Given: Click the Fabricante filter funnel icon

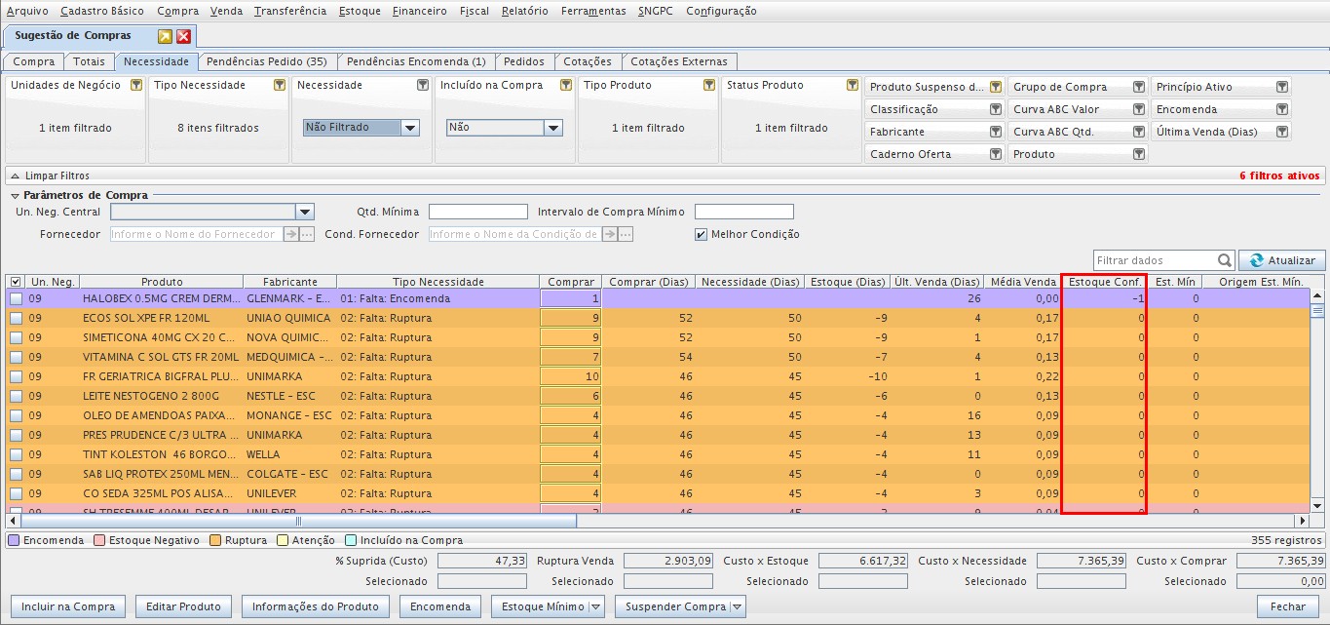Looking at the screenshot, I should (x=996, y=132).
